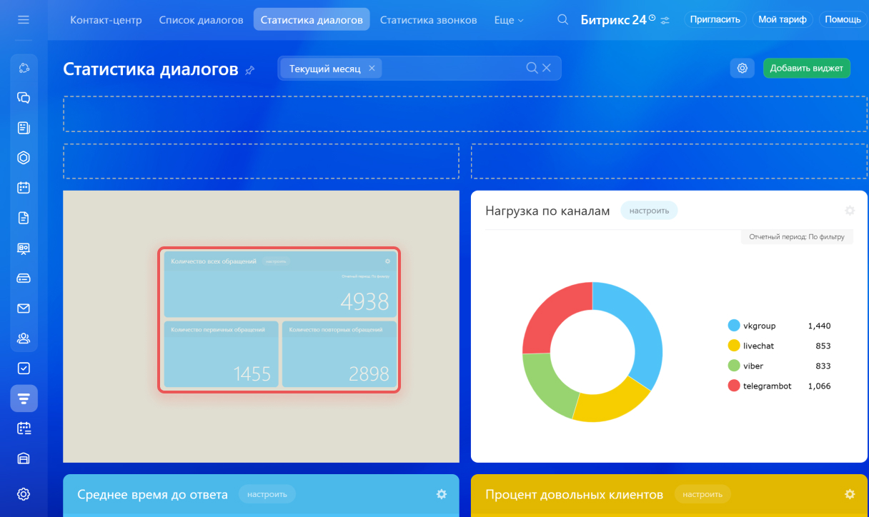Click the 2898 repeat requests value

coord(369,373)
